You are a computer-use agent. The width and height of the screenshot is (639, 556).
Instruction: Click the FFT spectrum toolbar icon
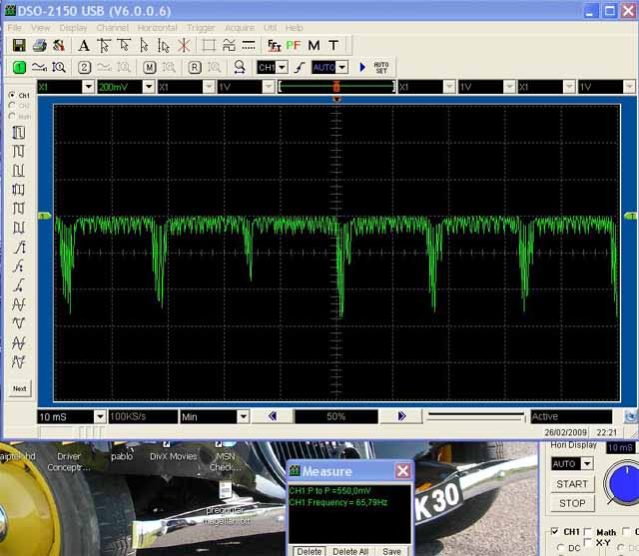click(x=275, y=46)
